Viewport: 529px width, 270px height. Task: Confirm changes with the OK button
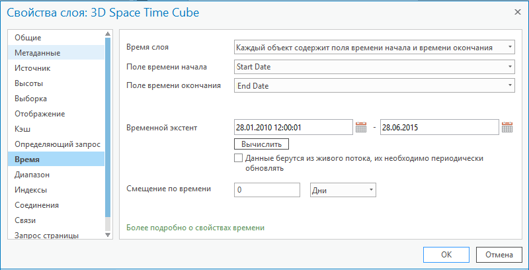446,255
